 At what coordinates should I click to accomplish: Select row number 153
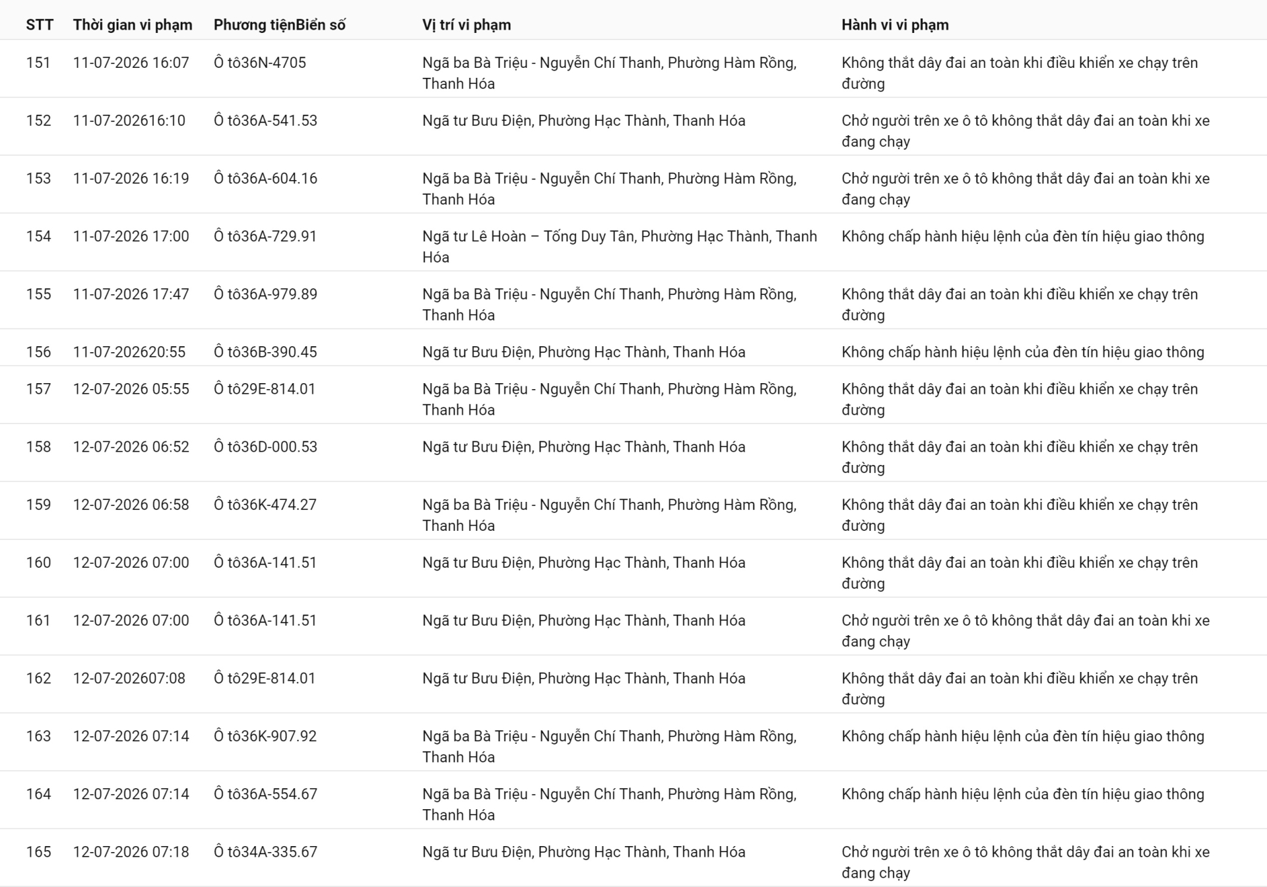click(38, 179)
